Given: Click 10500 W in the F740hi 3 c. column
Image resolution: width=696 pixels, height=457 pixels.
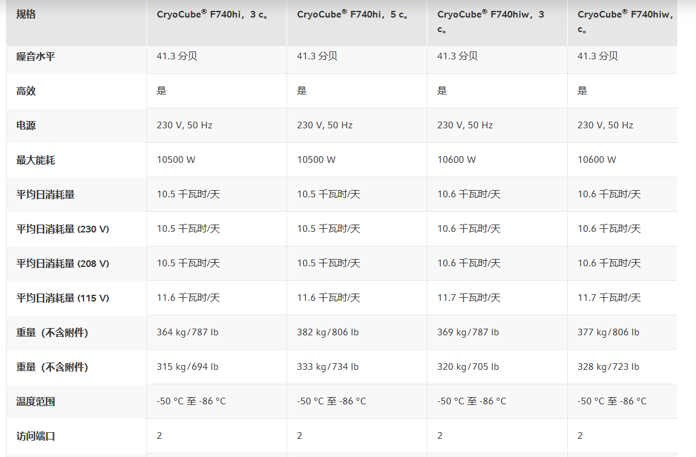Looking at the screenshot, I should point(176,160).
